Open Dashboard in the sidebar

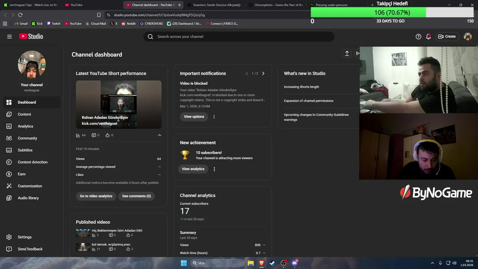[32, 102]
